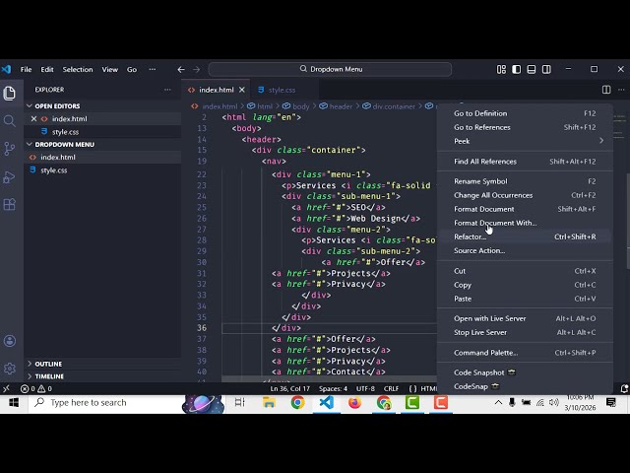Viewport: 630px width, 473px height.
Task: Toggle the secondary side bar
Action: click(x=546, y=69)
